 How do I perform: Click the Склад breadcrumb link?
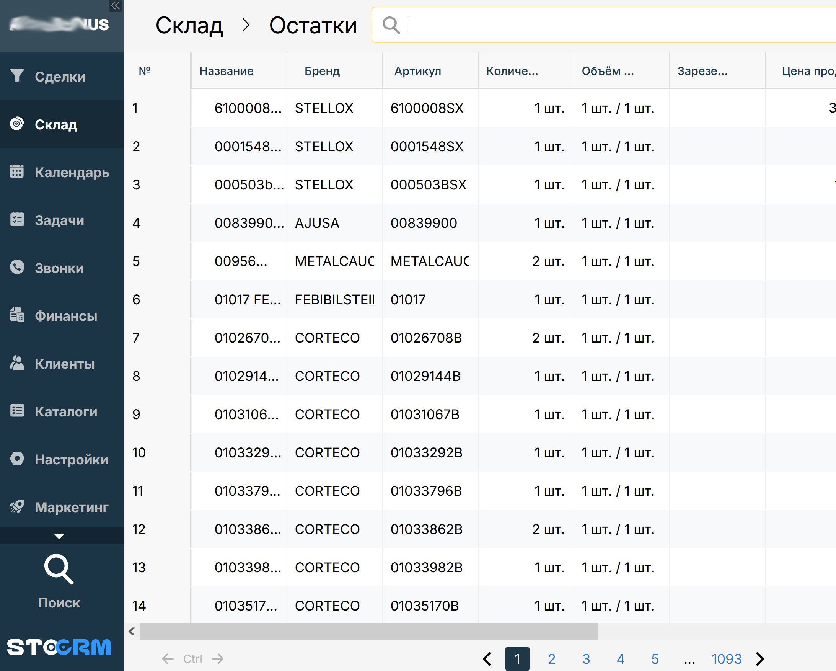coord(189,26)
